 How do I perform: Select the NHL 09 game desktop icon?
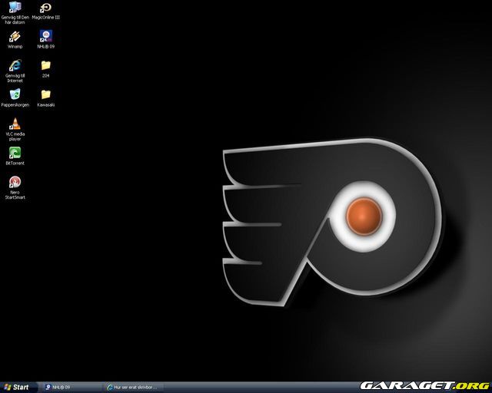(x=45, y=36)
